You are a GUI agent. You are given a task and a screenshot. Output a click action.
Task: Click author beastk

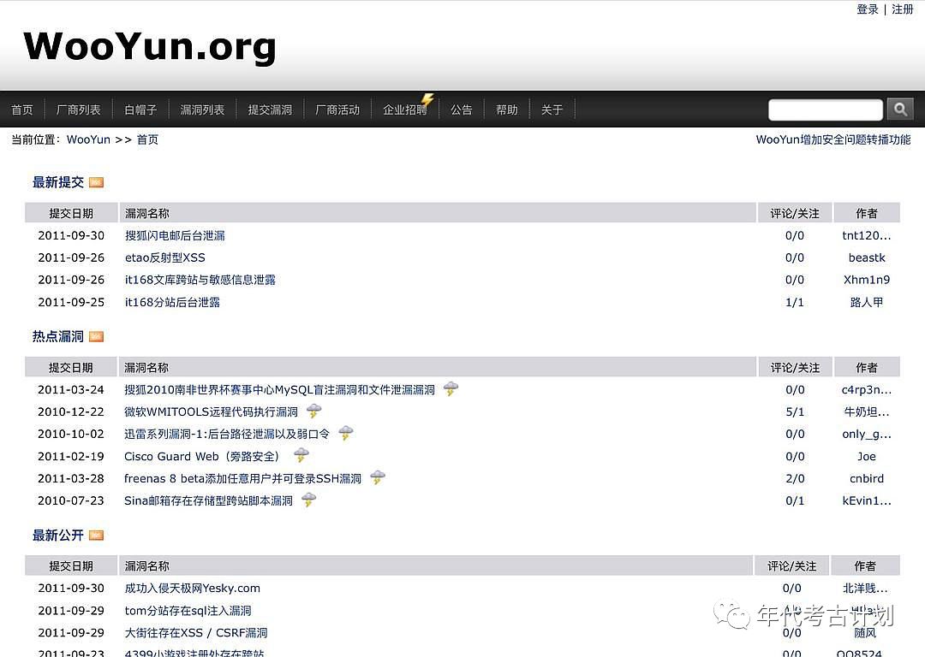tap(867, 257)
